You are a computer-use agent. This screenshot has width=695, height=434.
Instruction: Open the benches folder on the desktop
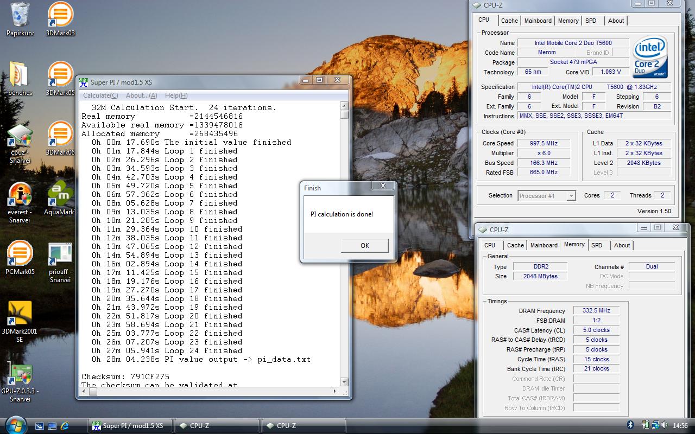point(20,79)
